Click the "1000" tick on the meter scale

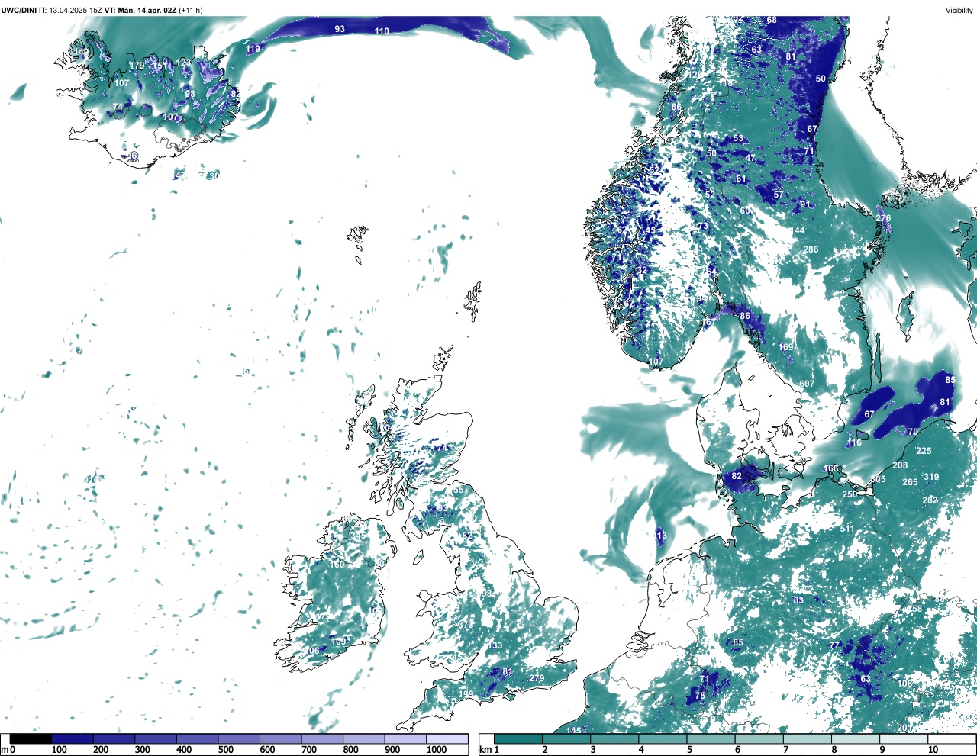point(436,751)
